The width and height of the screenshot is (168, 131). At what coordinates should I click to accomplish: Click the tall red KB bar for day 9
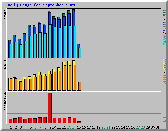(x=50, y=108)
